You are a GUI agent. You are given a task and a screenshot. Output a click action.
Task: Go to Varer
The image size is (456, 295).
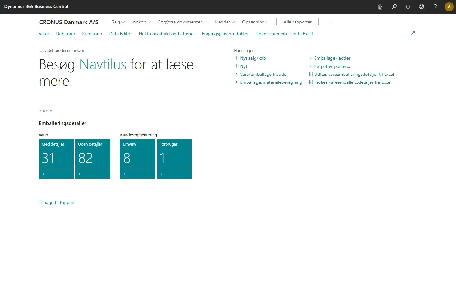pyautogui.click(x=44, y=34)
